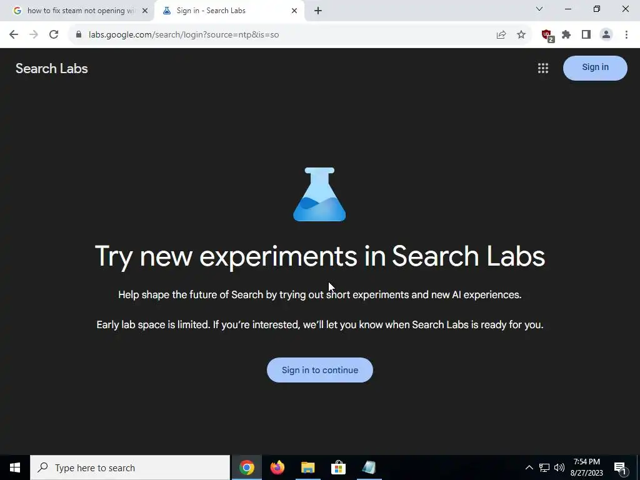640x480 pixels.
Task: Click the uBlock Origin extension icon
Action: 547,36
